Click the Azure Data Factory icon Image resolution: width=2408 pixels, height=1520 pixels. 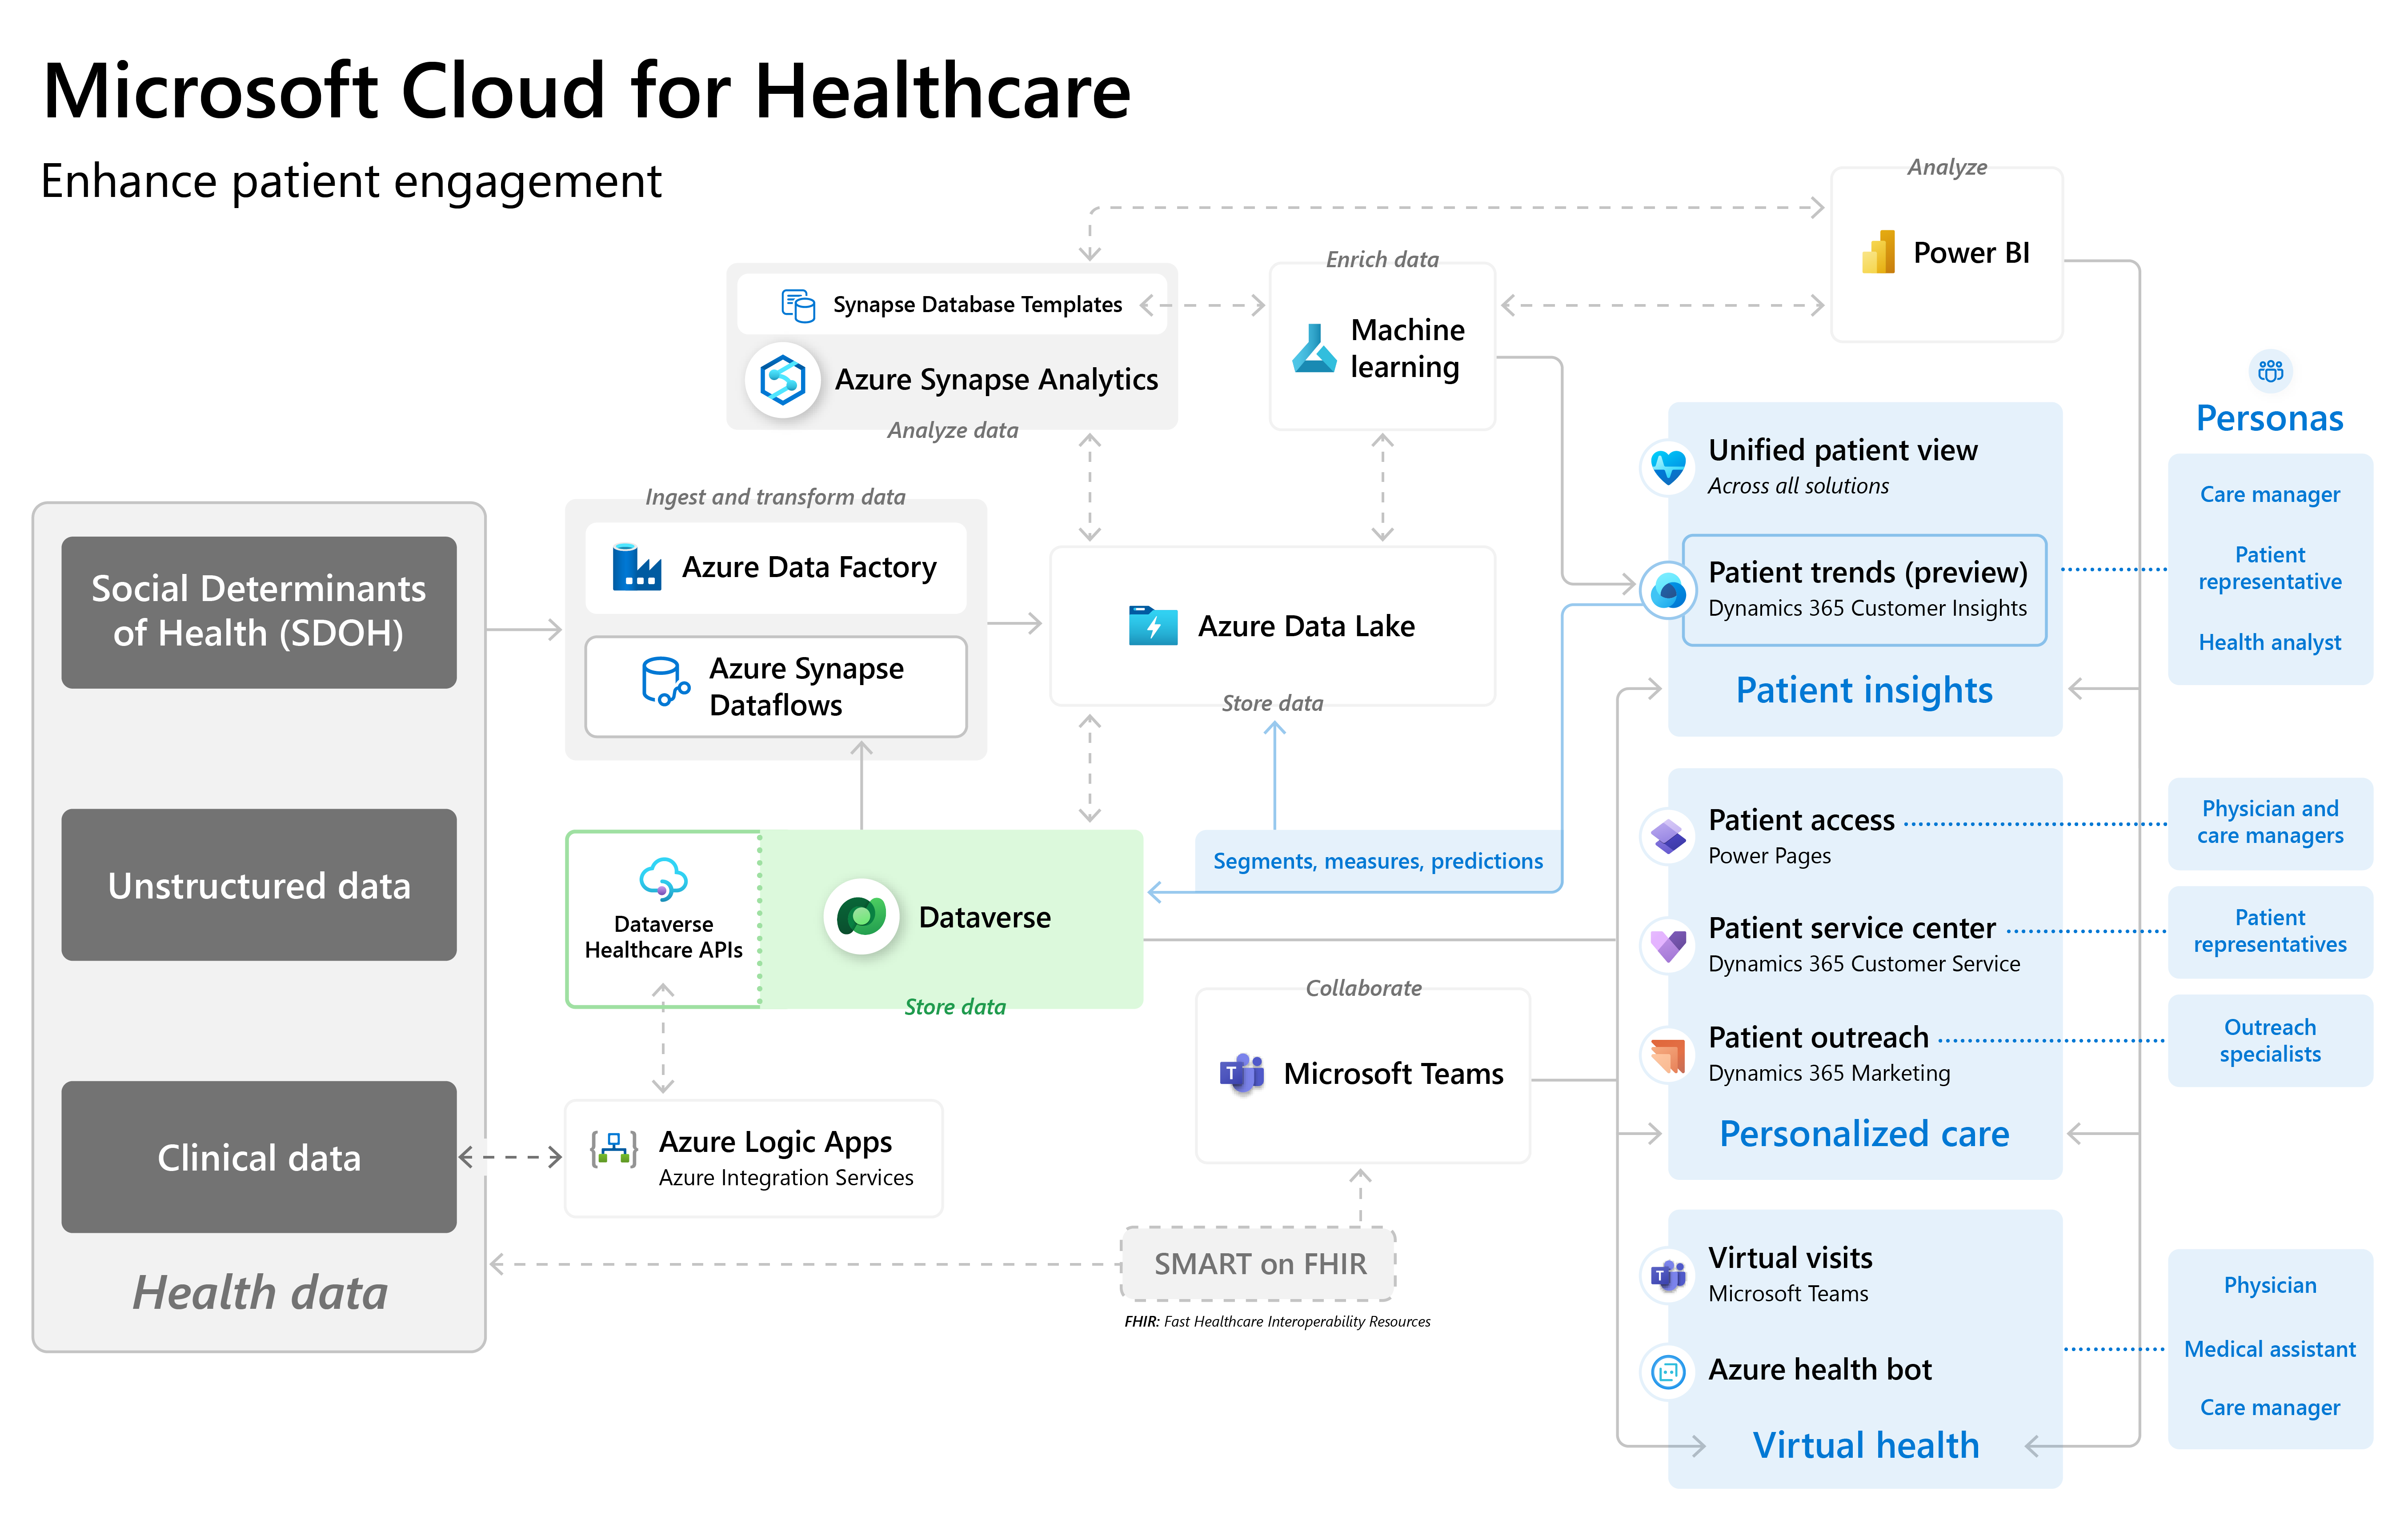(636, 567)
